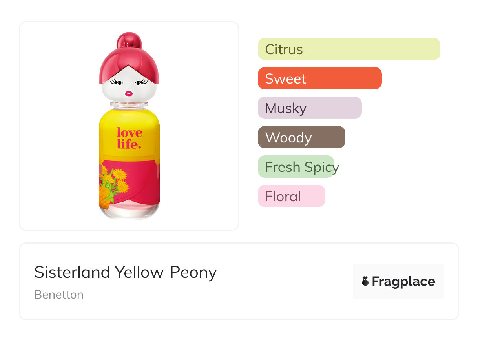Select the Citrus accord bar
Image resolution: width=478 pixels, height=339 pixels.
[348, 49]
